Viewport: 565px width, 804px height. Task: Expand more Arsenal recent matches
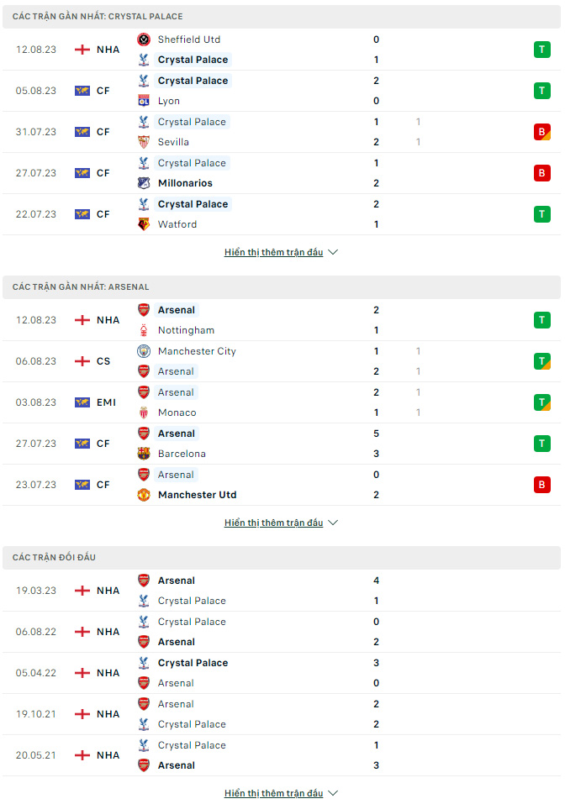pos(281,523)
